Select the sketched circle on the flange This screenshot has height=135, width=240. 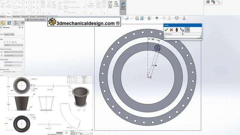157,48
